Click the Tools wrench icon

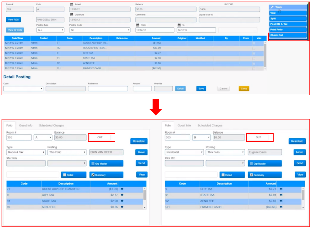[272, 7]
